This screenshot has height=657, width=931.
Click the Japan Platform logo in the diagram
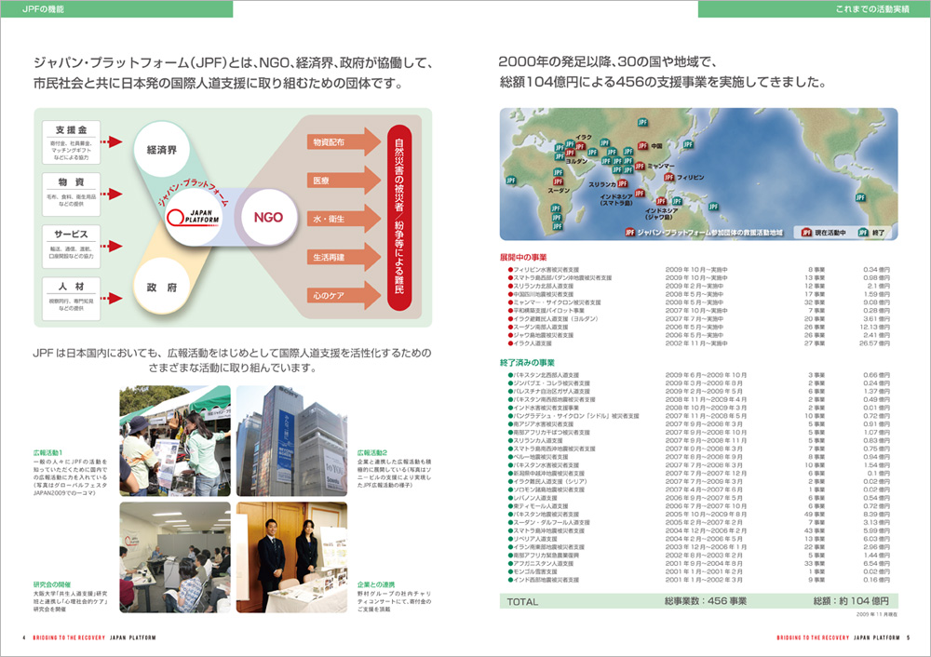[x=193, y=217]
